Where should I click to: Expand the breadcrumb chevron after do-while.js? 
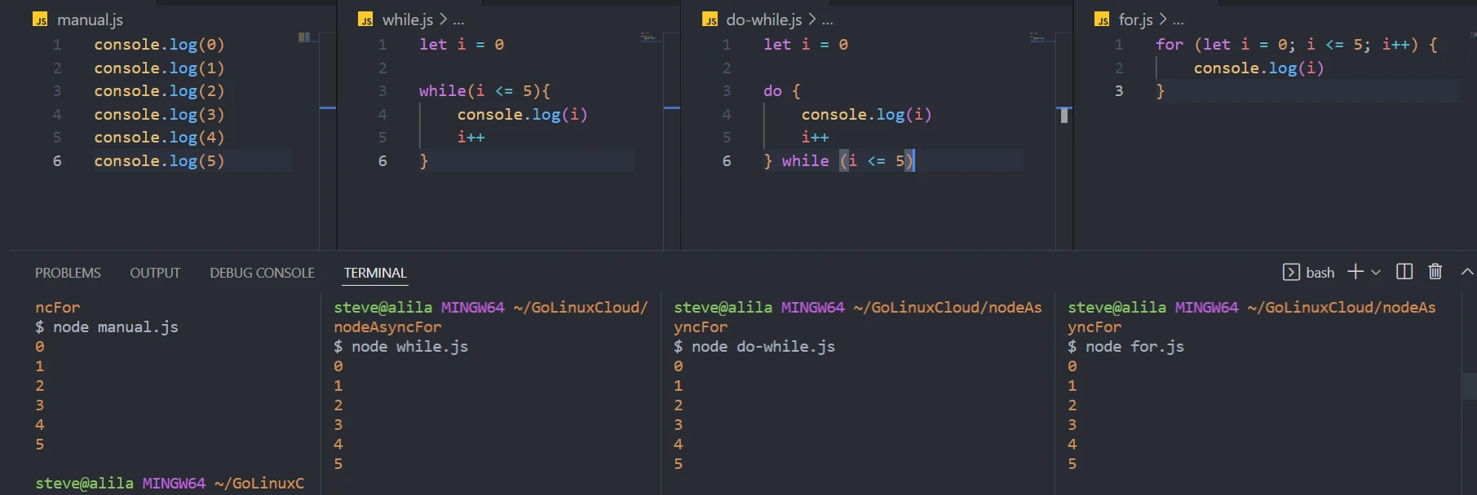point(811,20)
